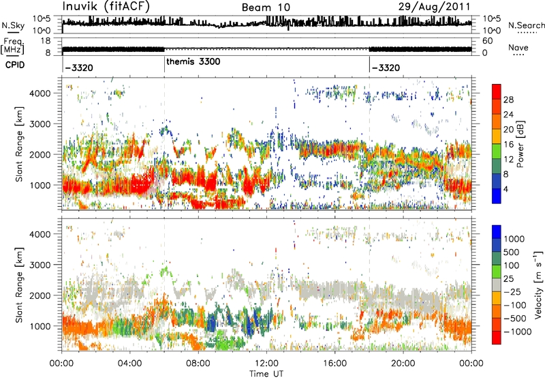Select the "Power [dB]" colorbar title
This screenshot has height=378, width=545.
pyautogui.click(x=520, y=144)
